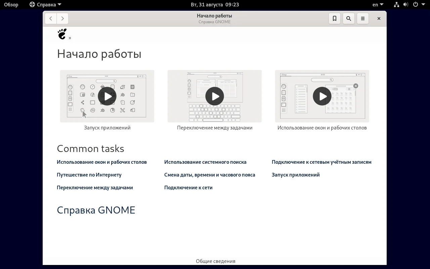The image size is (430, 269).
Task: Open 'Путешествие по Интернету' link
Action: coord(89,175)
